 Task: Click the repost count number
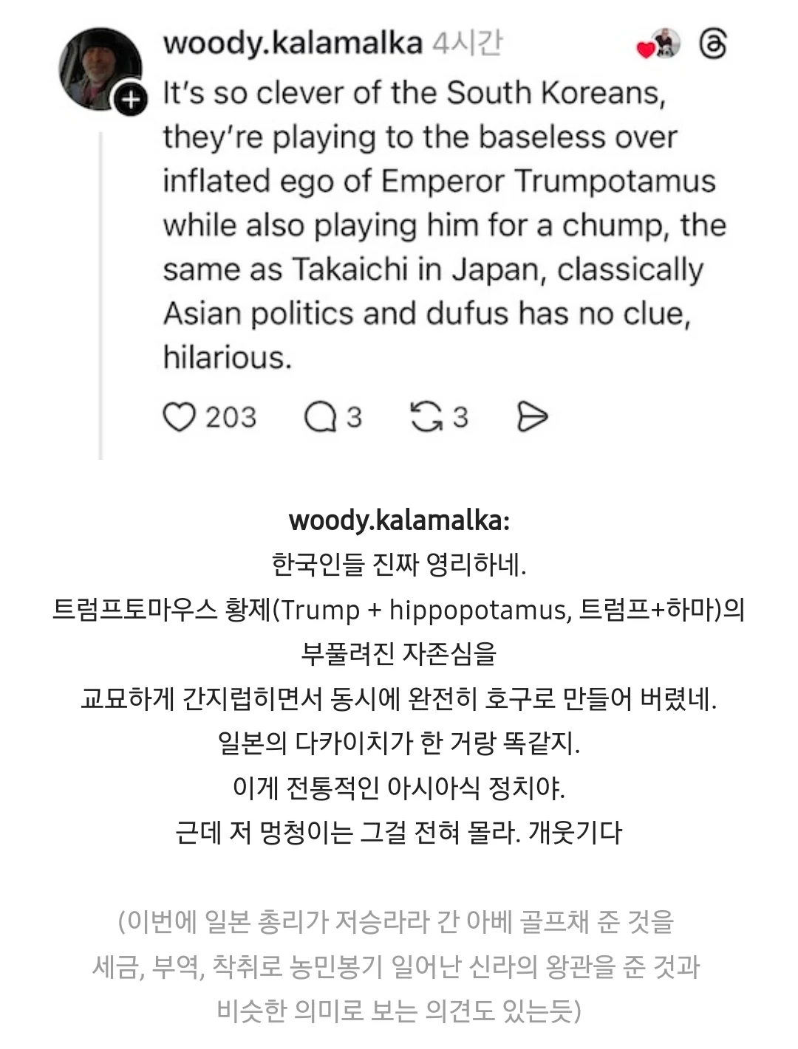click(x=460, y=417)
